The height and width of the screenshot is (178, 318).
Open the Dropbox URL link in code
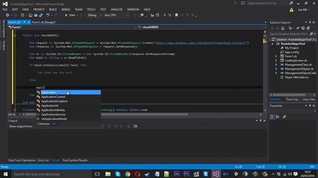[x=200, y=43]
